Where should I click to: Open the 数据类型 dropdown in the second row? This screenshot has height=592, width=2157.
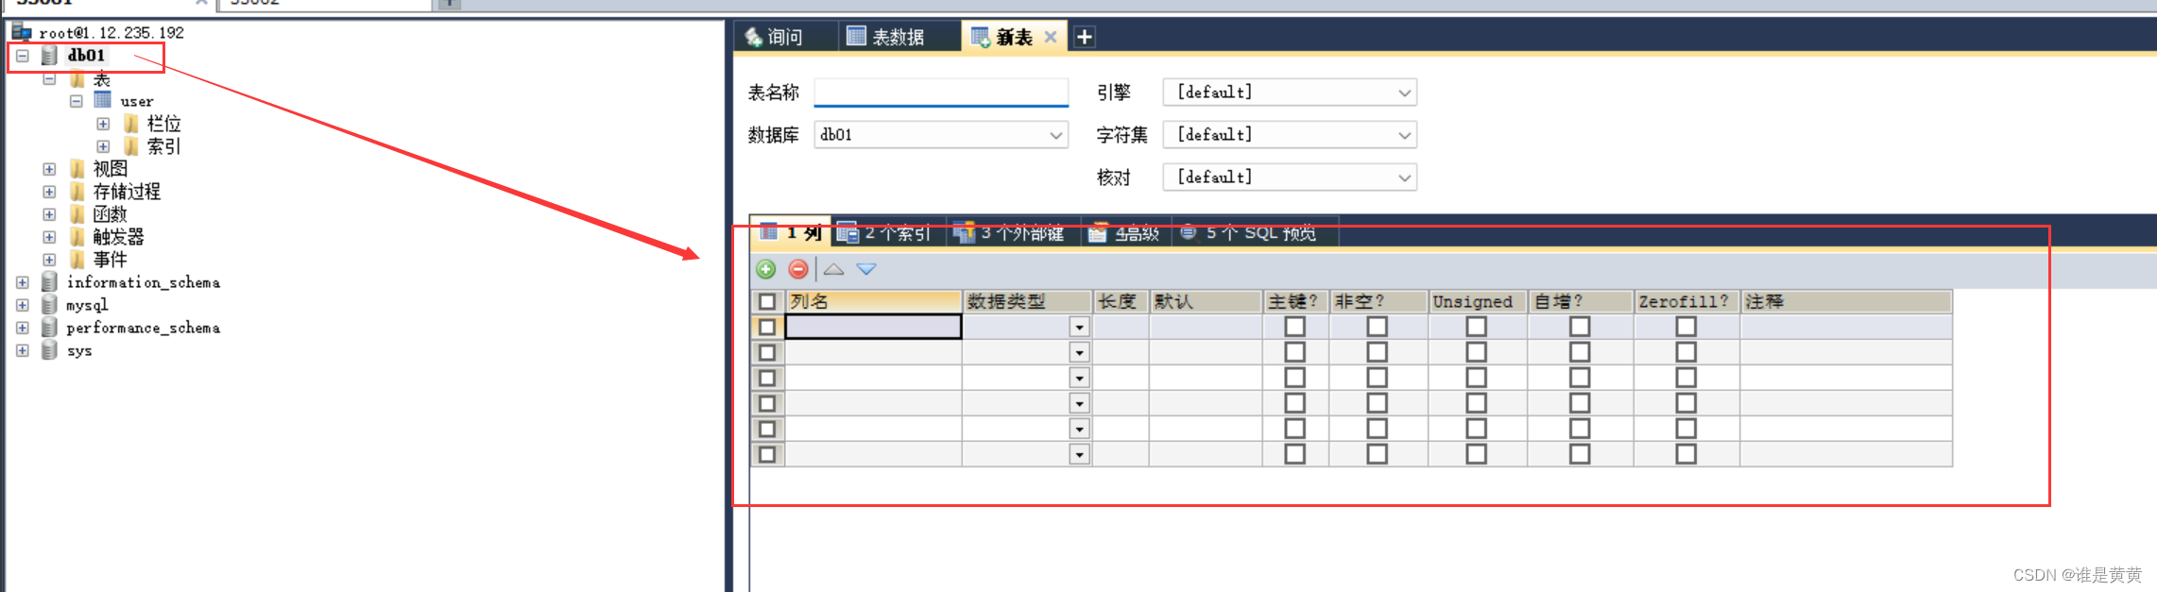click(x=1080, y=352)
